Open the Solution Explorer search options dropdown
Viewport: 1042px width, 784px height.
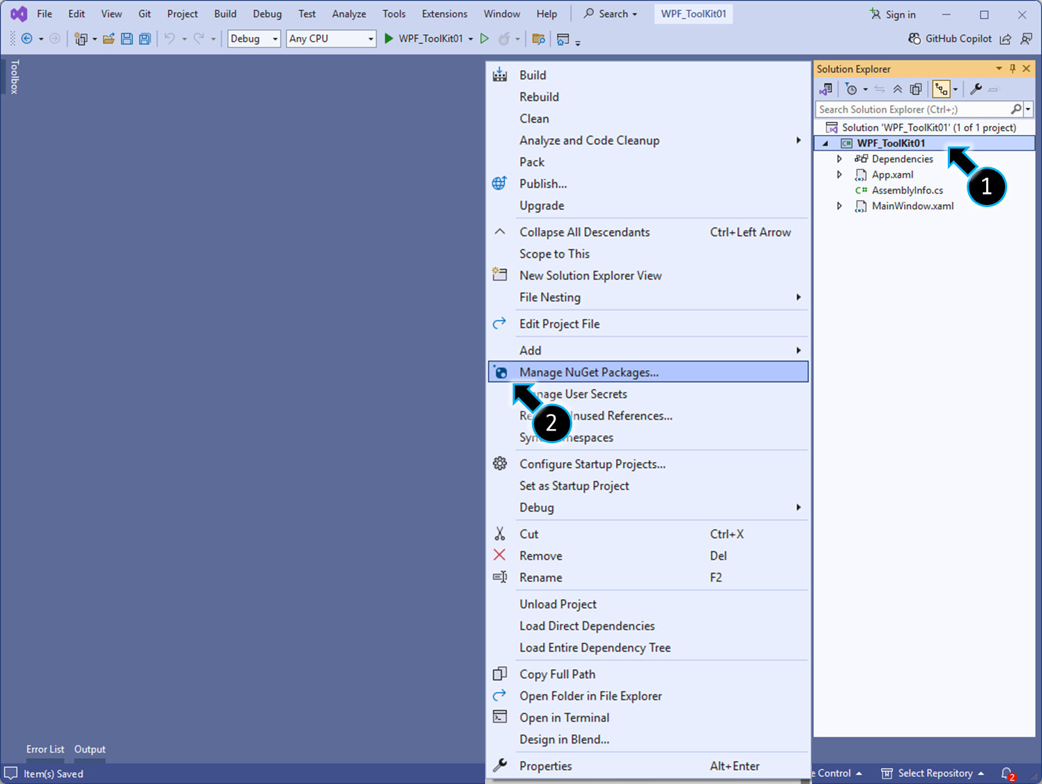1028,109
